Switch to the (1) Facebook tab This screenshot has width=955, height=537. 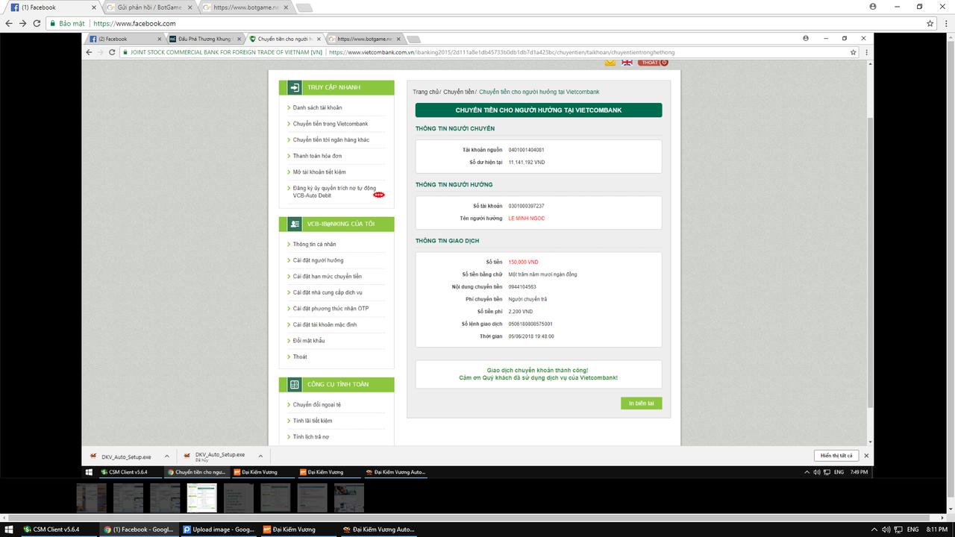click(x=52, y=7)
